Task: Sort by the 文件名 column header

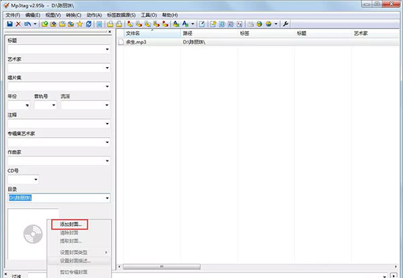Action: (152, 34)
